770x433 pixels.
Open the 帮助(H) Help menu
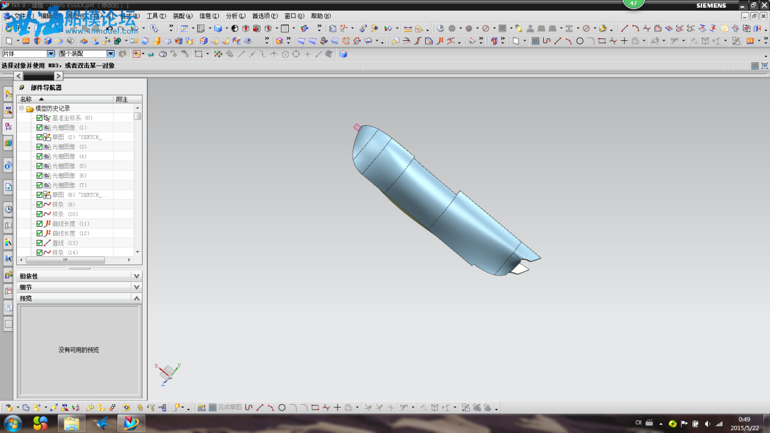(x=321, y=16)
